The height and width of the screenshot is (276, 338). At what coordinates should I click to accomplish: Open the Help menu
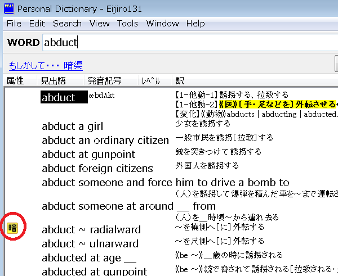pyautogui.click(x=195, y=24)
